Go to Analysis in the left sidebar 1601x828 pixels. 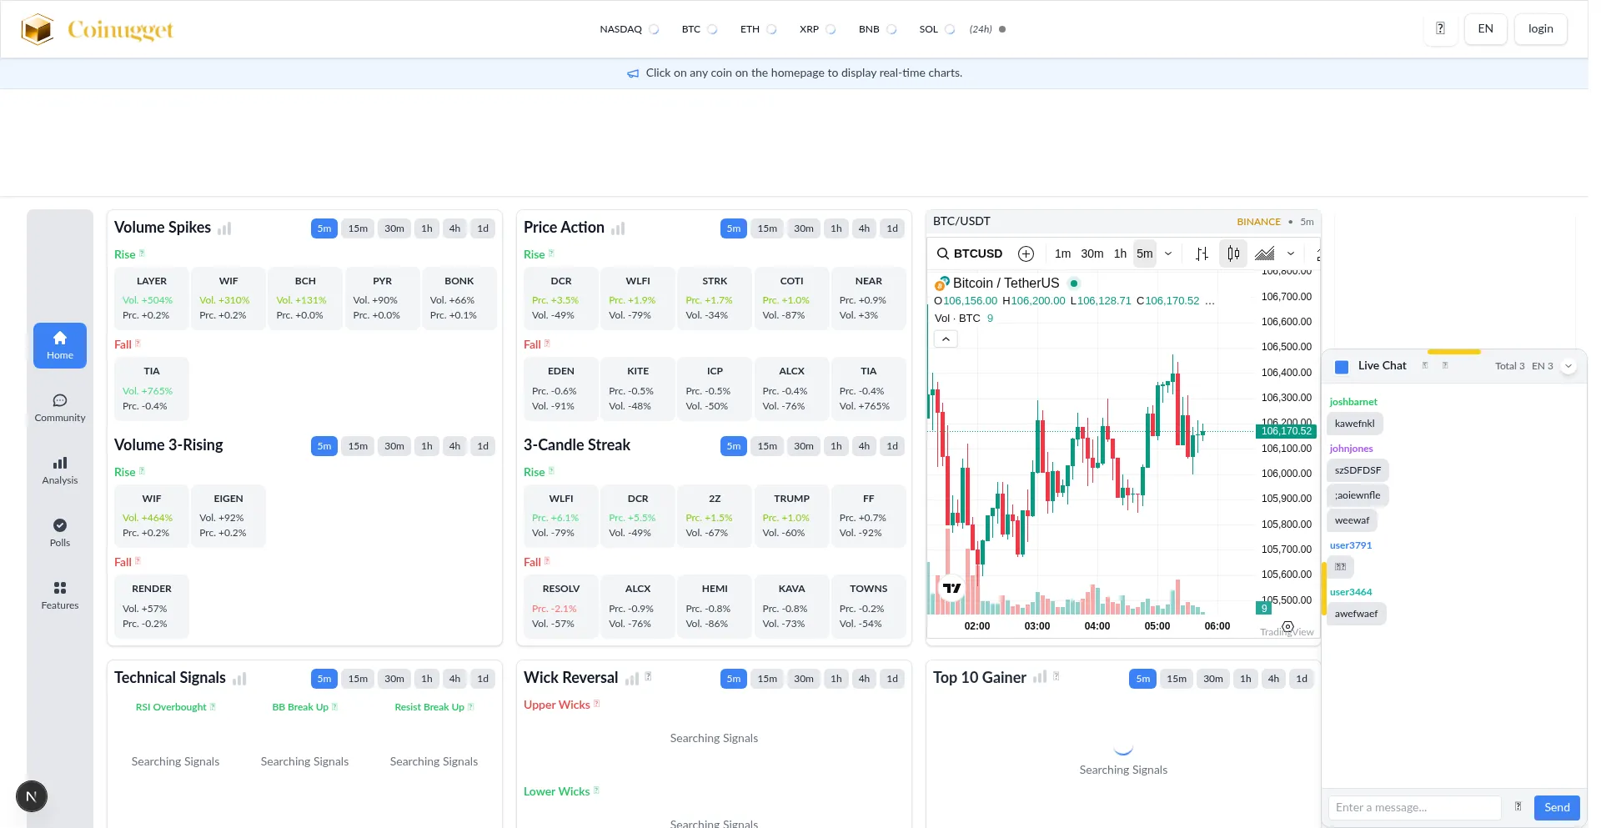59,470
